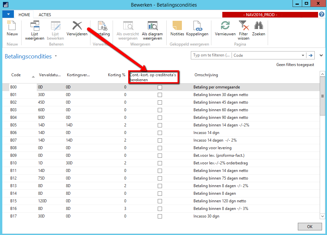Tick credit memo discount checkbox for B01
Viewport: 327px width, 235px height.
coord(160,95)
